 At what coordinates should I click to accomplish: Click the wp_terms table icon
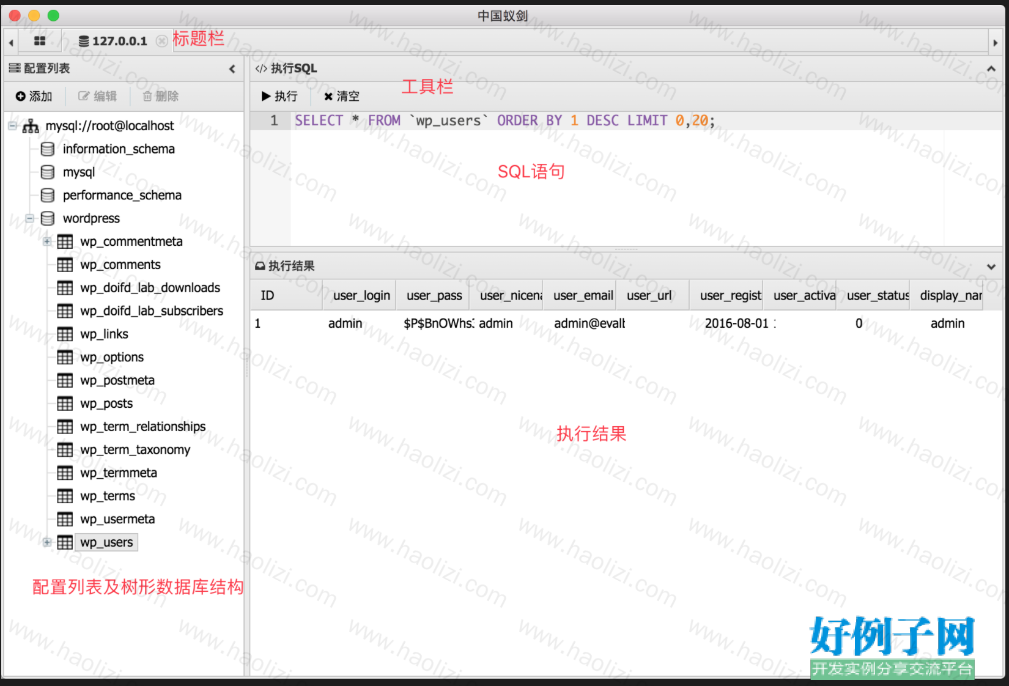tap(65, 496)
